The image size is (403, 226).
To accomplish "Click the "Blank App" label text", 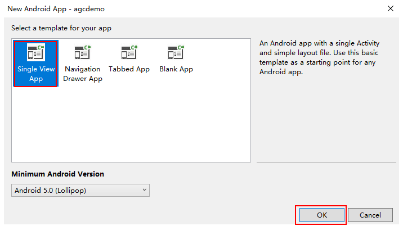I will (x=176, y=69).
